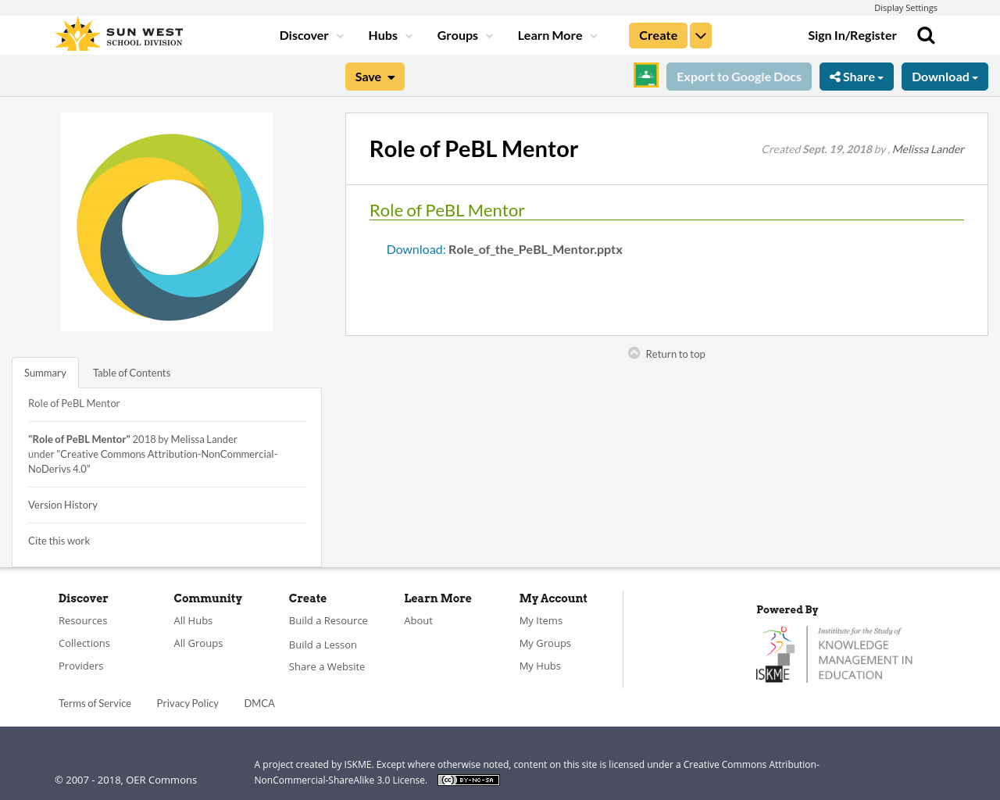Select the Summary tab
Image resolution: width=1000 pixels, height=800 pixels.
pyautogui.click(x=45, y=372)
